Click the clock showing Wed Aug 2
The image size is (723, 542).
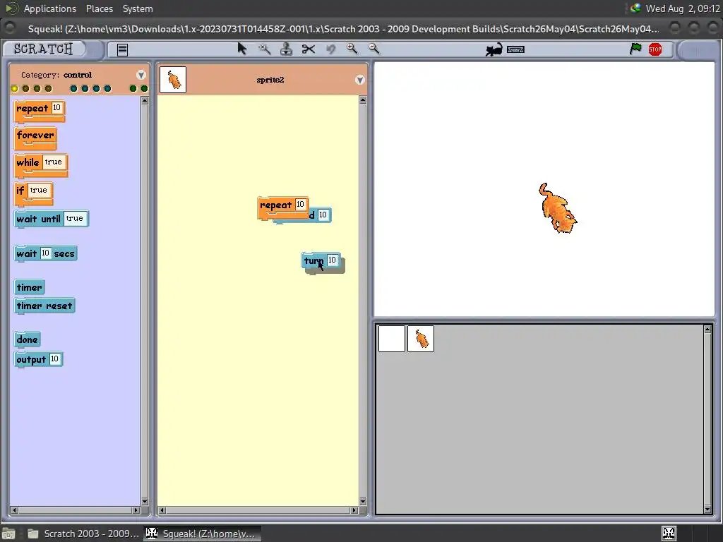(683, 8)
